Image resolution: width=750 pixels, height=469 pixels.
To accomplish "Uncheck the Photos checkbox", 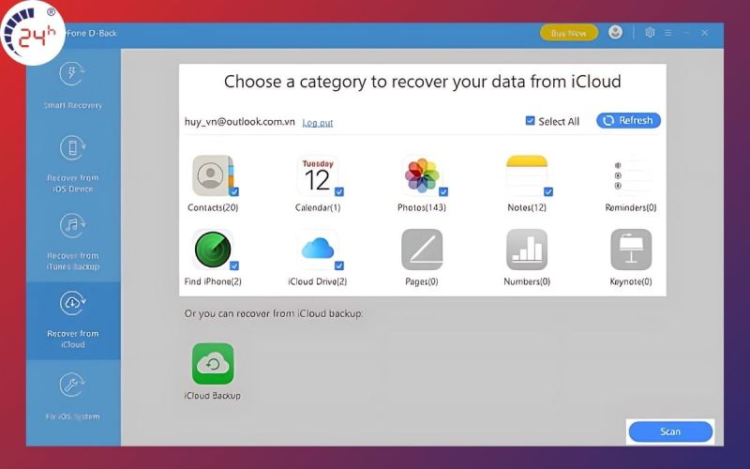I will (x=443, y=192).
